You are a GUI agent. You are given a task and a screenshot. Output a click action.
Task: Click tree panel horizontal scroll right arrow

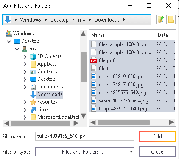tap(76, 123)
